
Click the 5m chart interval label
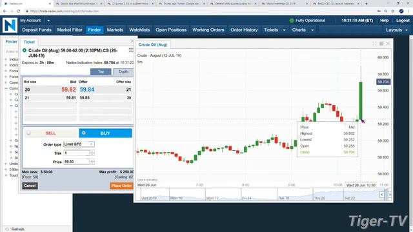pos(140,62)
